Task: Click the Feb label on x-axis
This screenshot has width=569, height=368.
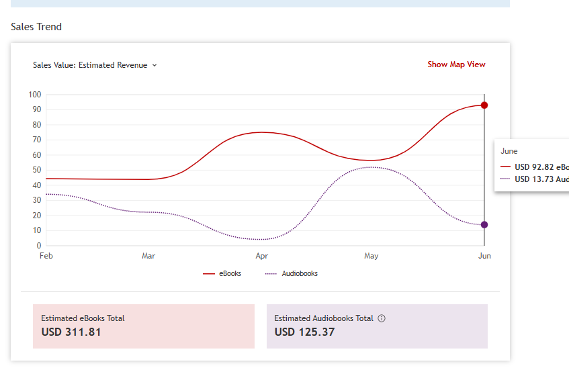Action: pos(46,256)
